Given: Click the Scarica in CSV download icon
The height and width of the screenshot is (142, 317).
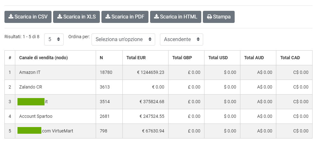Looking at the screenshot, I should coord(10,17).
